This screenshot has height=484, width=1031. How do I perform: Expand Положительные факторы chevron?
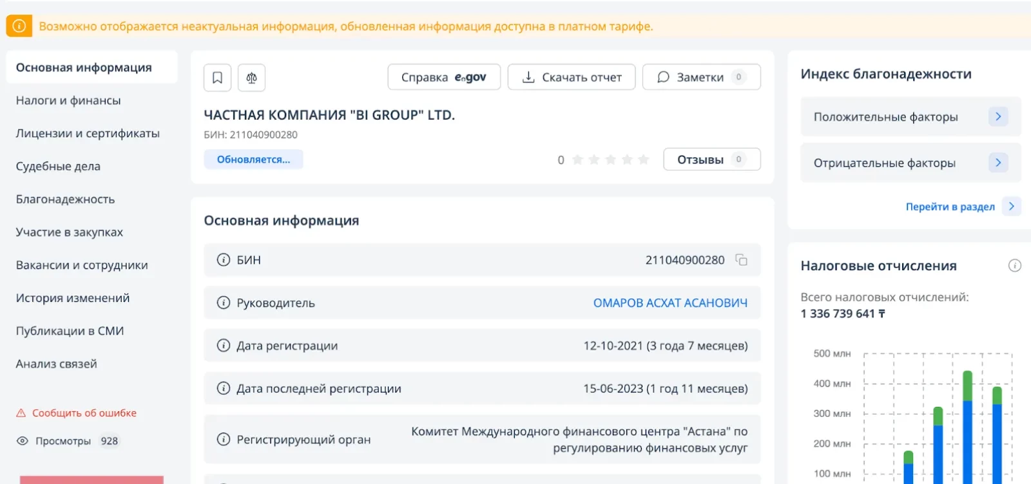[997, 116]
